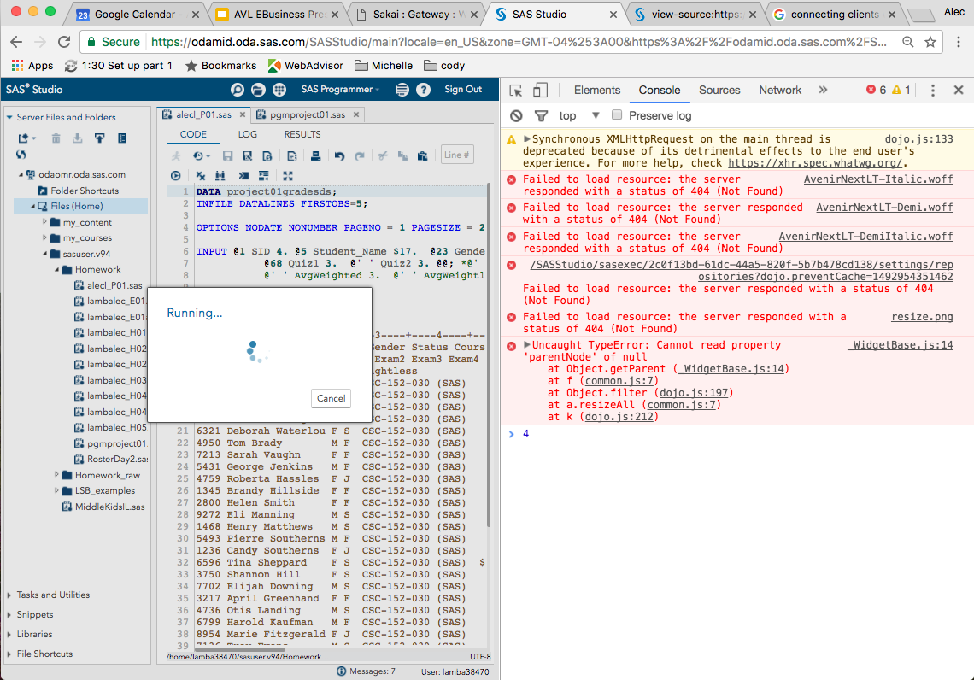974x680 pixels.
Task: Enable the Preserve log checkbox
Action: pos(617,115)
